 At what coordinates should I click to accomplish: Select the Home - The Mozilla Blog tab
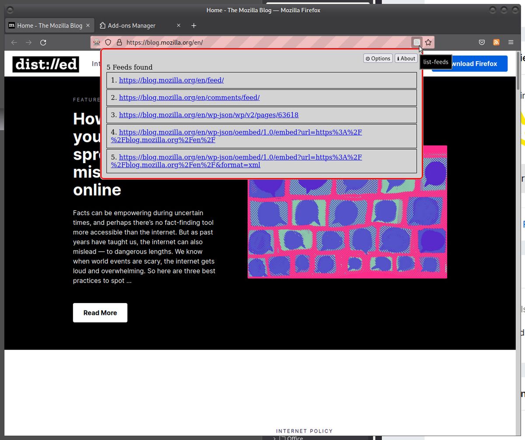(48, 25)
